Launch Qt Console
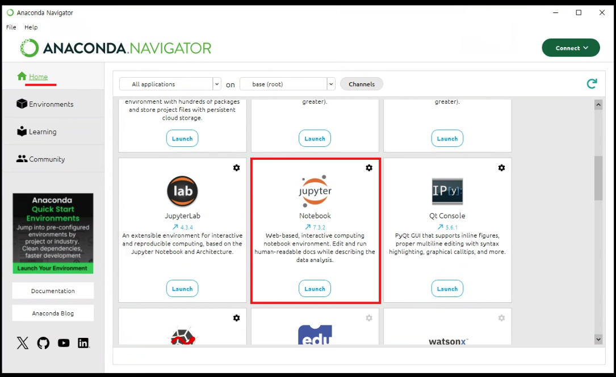Image resolution: width=616 pixels, height=377 pixels. pyautogui.click(x=447, y=289)
